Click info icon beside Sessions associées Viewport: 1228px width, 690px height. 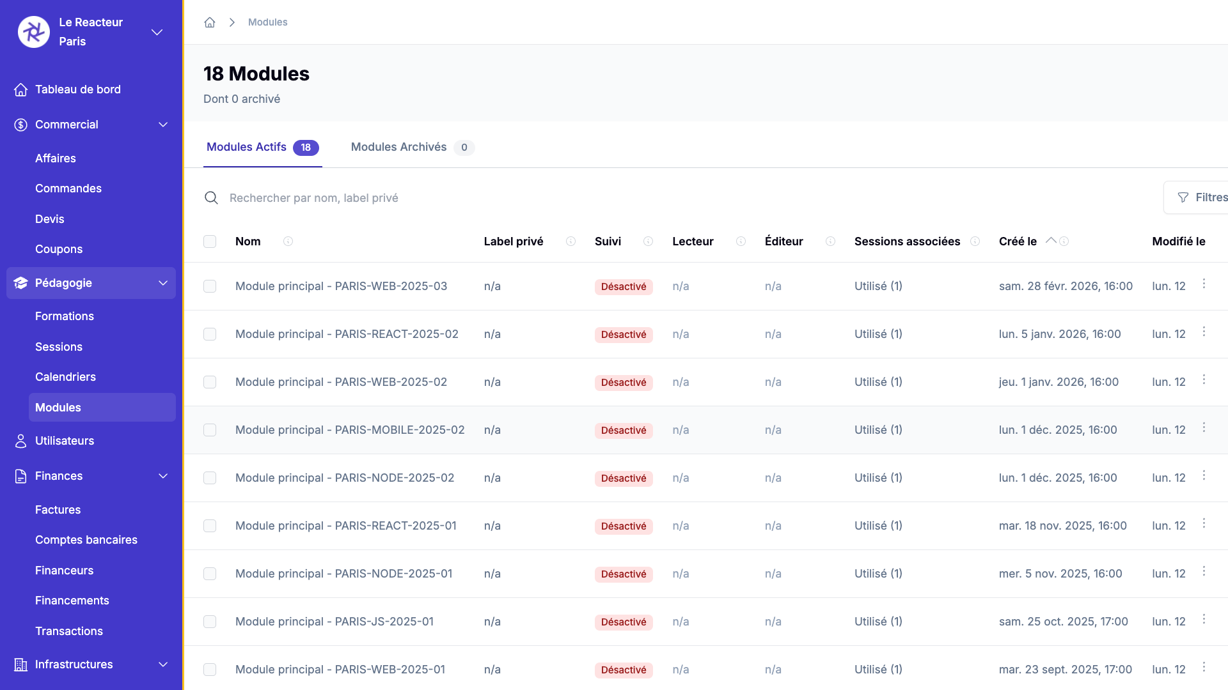pyautogui.click(x=975, y=241)
